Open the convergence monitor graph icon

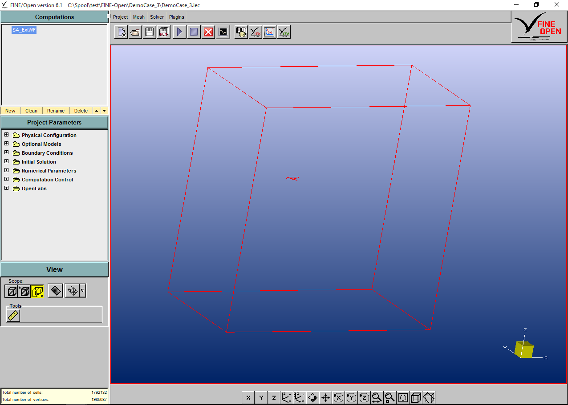(223, 32)
